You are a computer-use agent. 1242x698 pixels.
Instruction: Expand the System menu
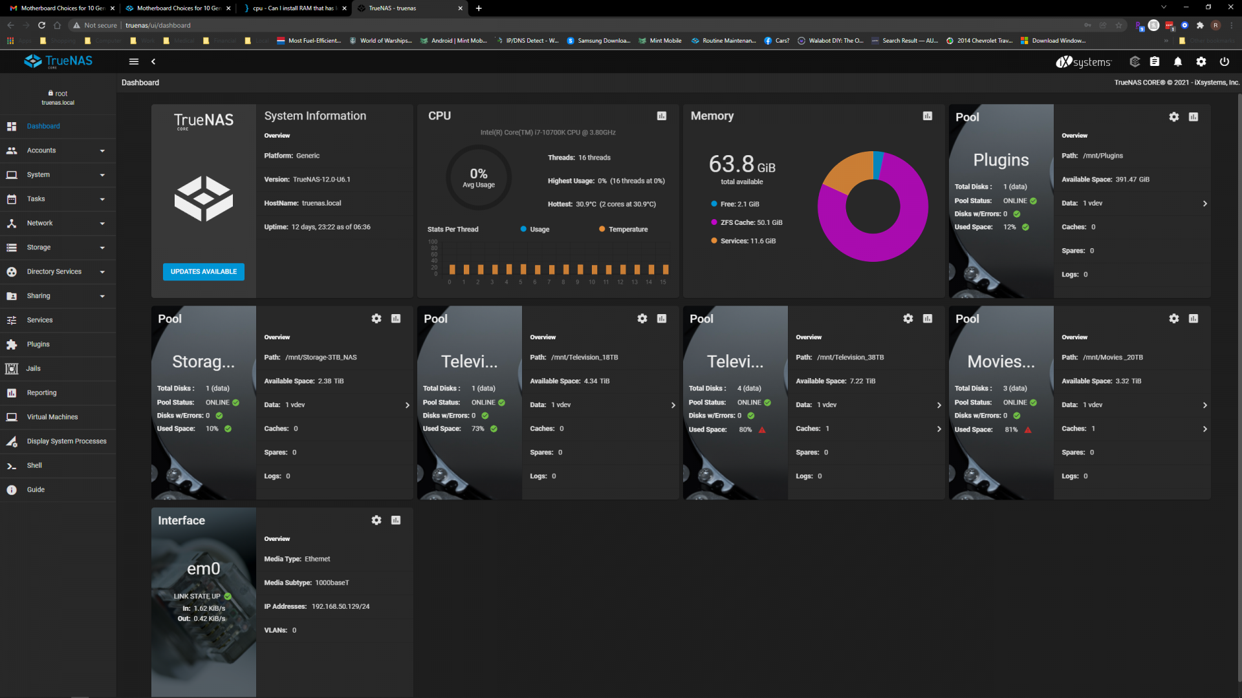[58, 175]
